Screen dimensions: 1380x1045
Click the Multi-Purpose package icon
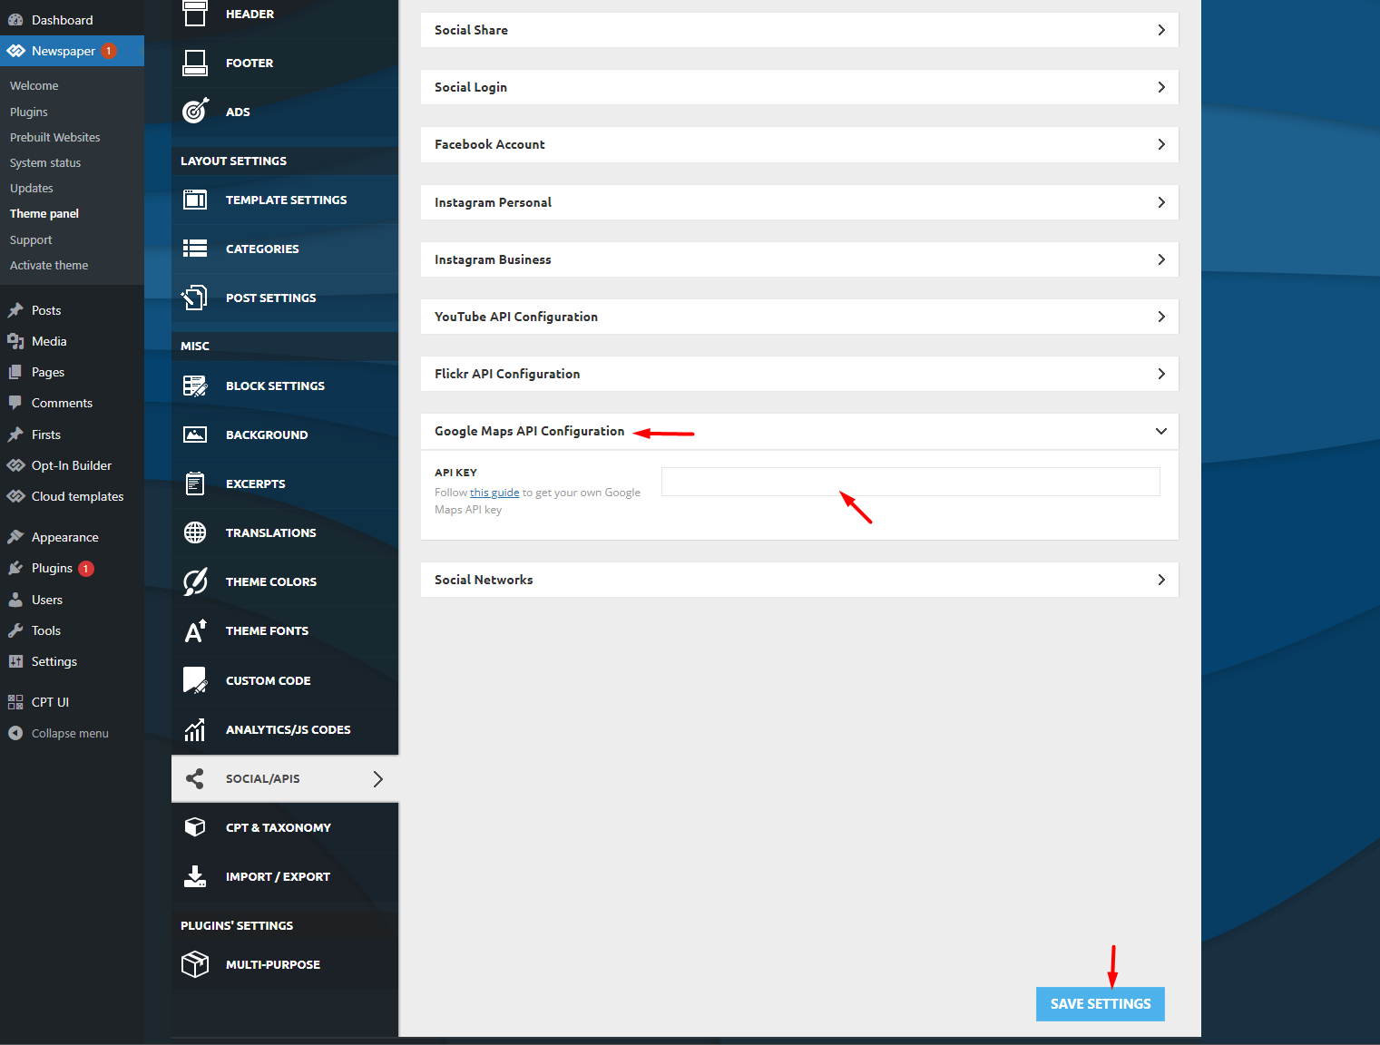click(x=195, y=964)
